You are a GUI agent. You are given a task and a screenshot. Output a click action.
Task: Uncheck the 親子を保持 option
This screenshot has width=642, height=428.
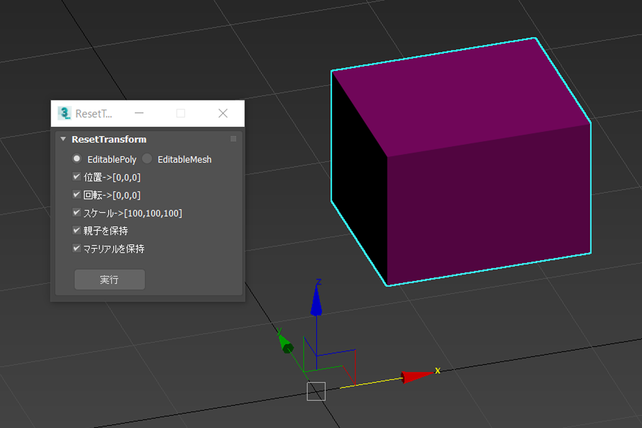(77, 230)
